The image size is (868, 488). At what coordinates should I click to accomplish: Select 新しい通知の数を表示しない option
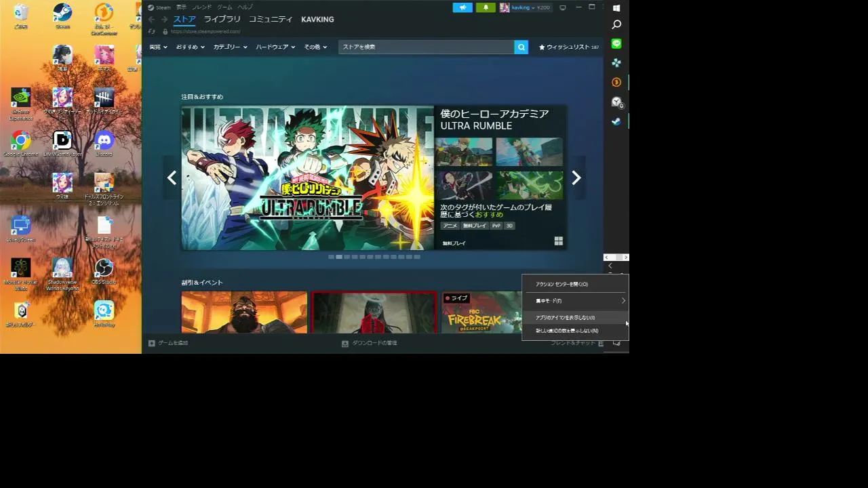click(575, 331)
